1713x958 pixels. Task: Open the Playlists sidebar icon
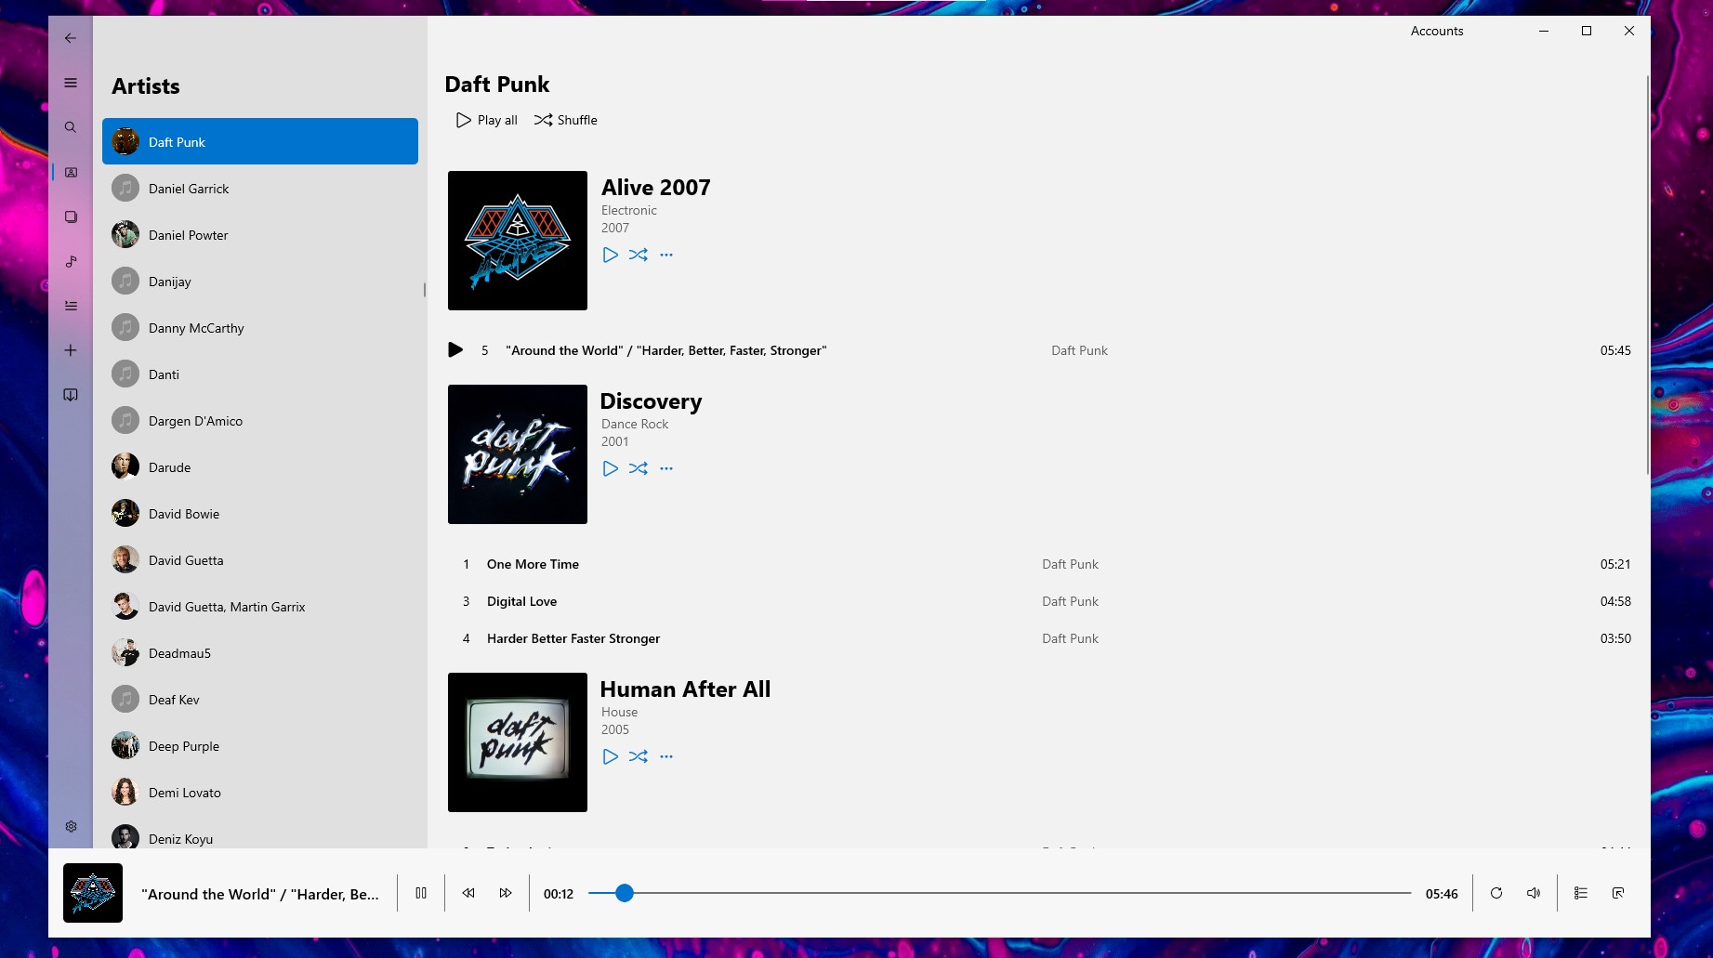[71, 306]
